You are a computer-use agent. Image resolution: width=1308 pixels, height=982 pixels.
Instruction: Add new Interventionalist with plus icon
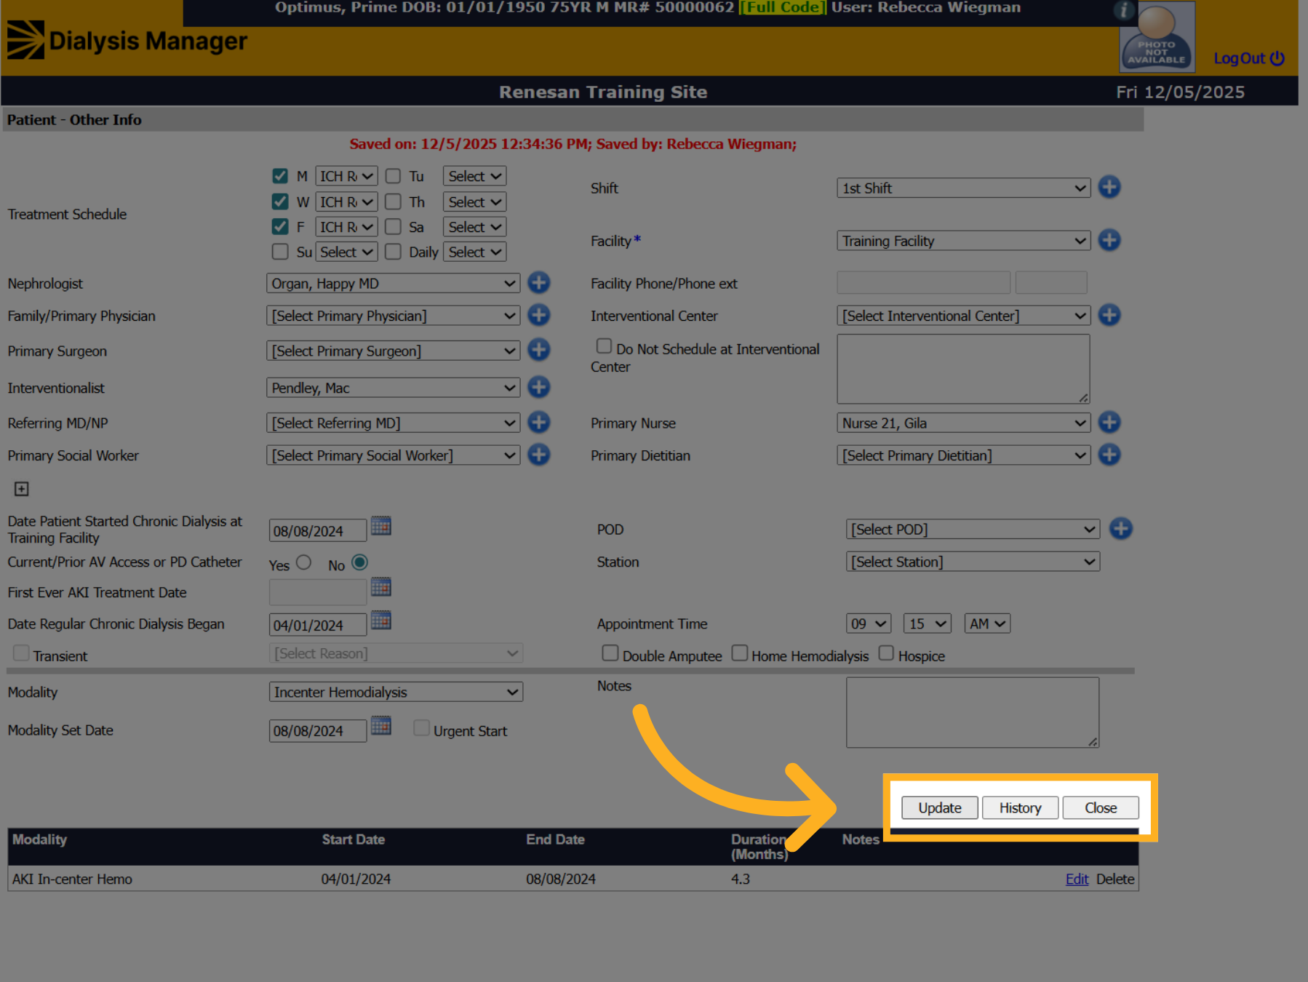pos(538,387)
